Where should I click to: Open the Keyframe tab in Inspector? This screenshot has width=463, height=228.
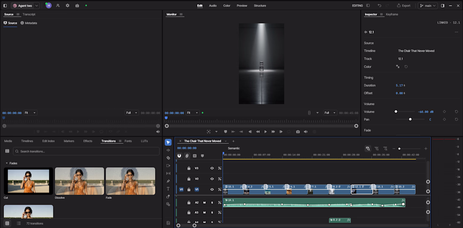pyautogui.click(x=392, y=14)
